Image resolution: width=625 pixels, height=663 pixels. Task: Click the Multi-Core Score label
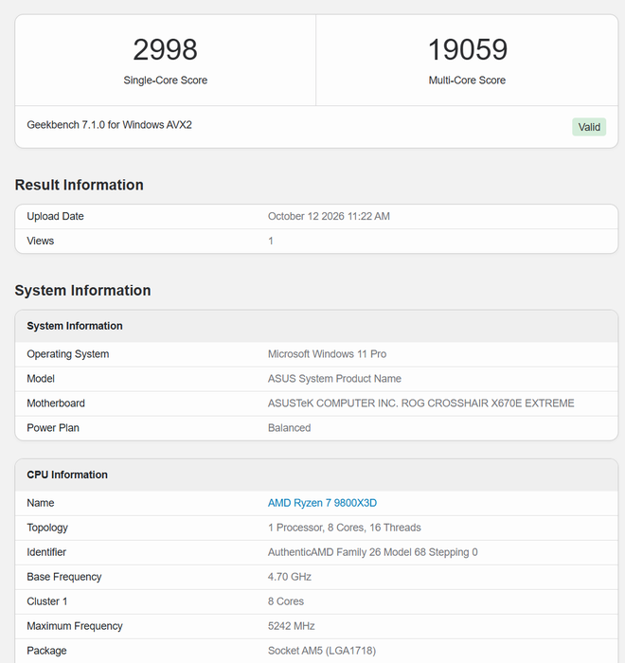click(467, 81)
